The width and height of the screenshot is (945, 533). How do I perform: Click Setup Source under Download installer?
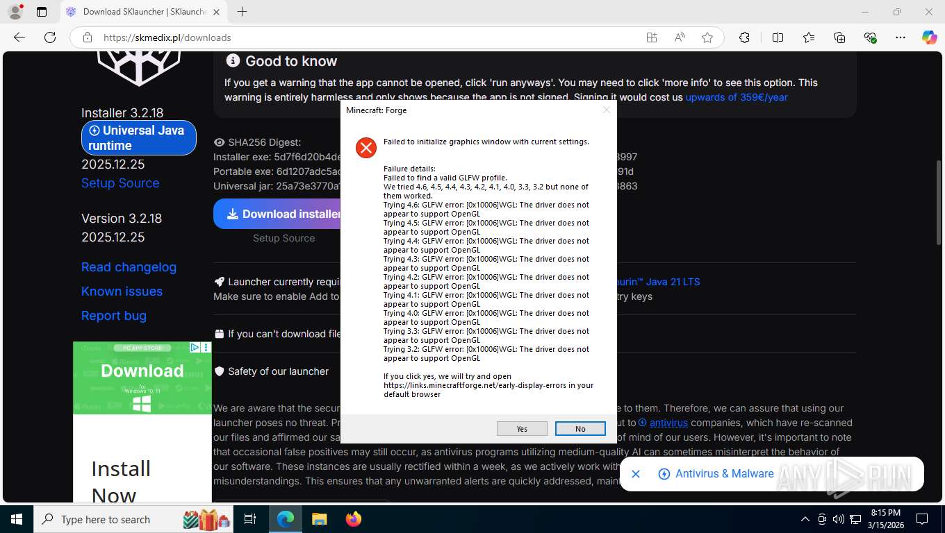point(283,238)
